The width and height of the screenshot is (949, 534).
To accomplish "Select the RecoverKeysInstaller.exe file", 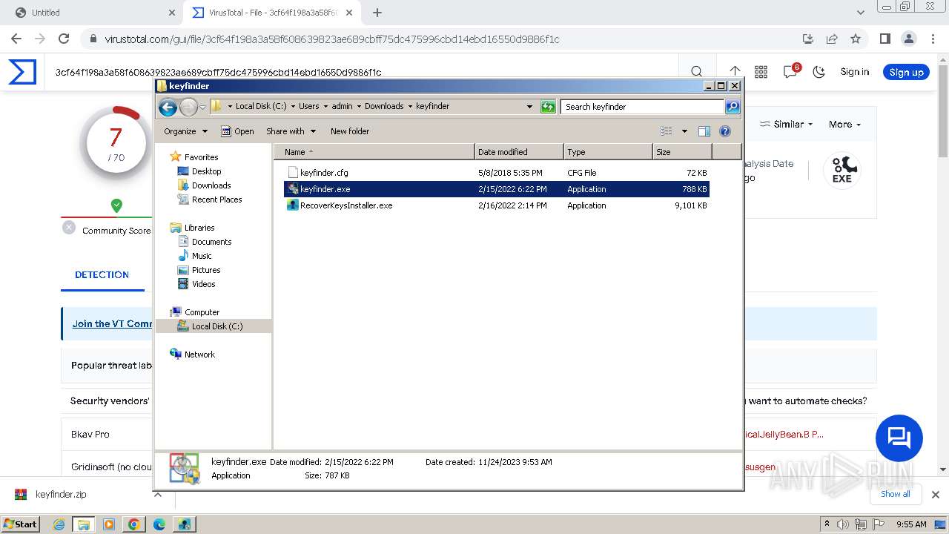I will coord(497,205).
